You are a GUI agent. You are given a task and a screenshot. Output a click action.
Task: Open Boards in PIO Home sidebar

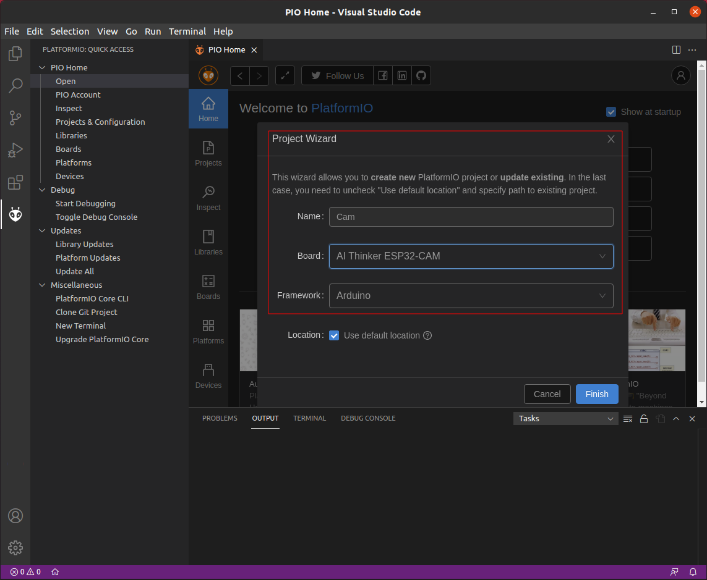[208, 287]
